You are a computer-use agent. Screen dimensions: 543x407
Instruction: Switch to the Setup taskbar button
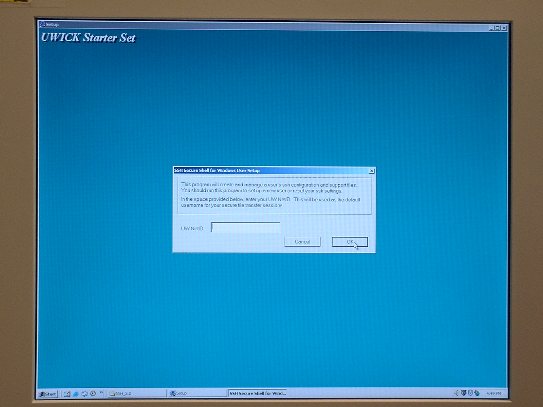pyautogui.click(x=197, y=393)
